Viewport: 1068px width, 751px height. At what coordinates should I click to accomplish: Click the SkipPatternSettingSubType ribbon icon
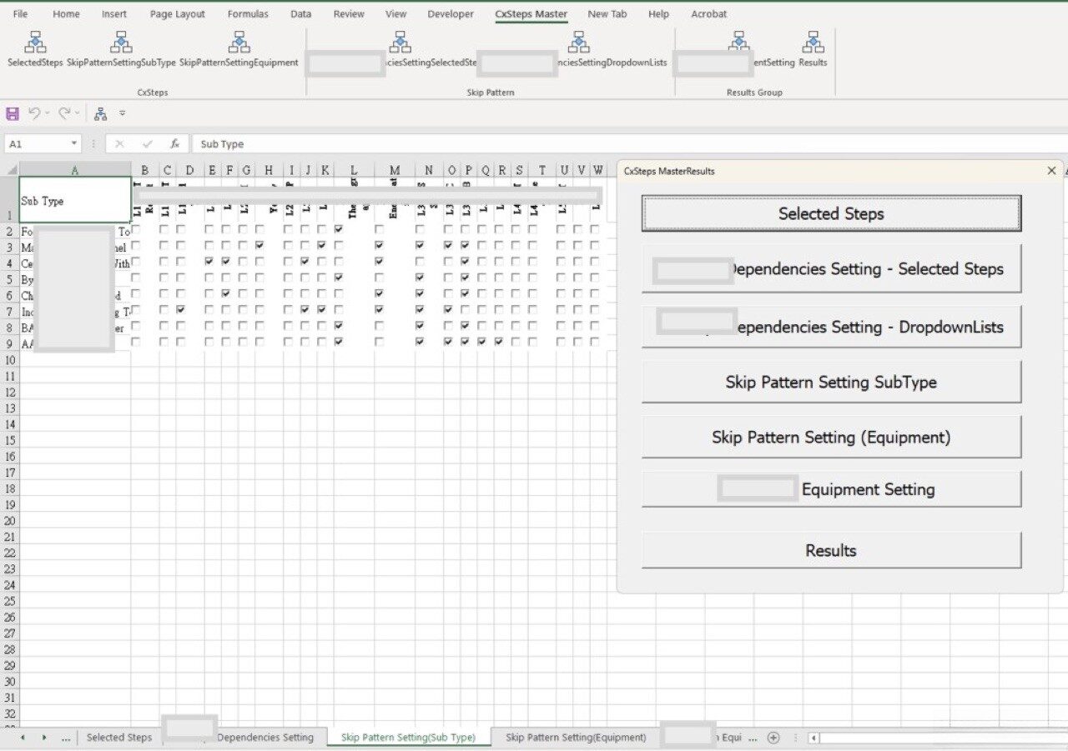(x=121, y=43)
